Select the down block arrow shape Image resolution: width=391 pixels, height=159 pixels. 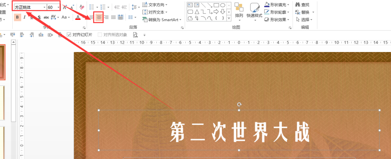click(223, 12)
